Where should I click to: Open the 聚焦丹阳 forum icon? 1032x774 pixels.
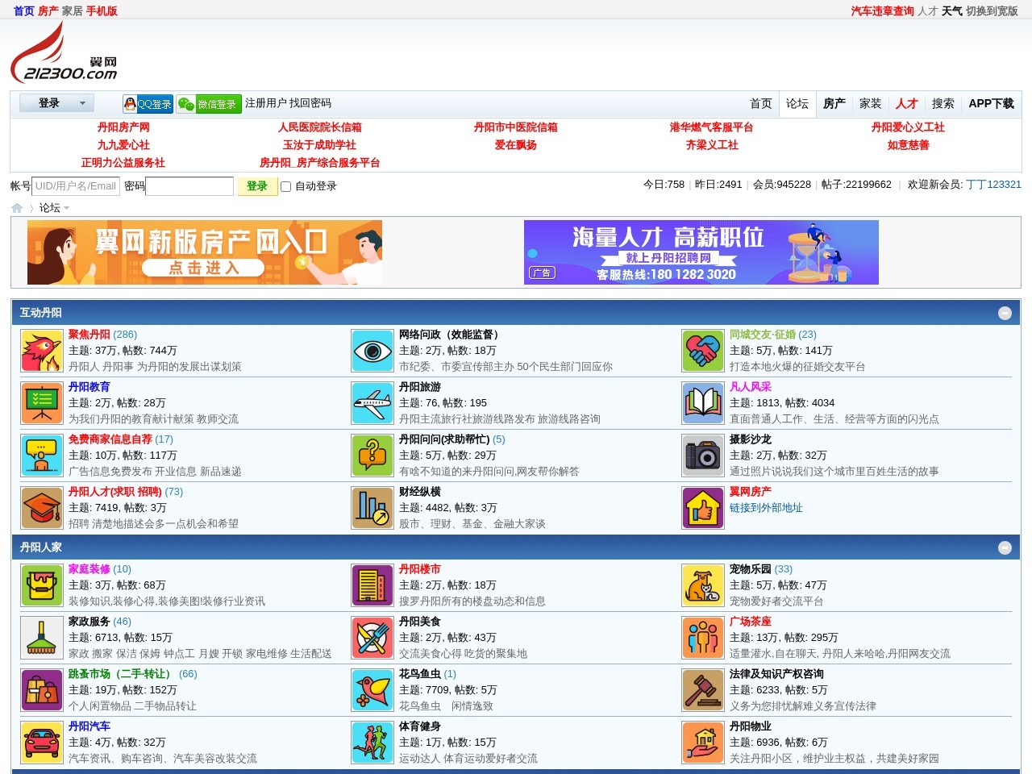(x=42, y=351)
